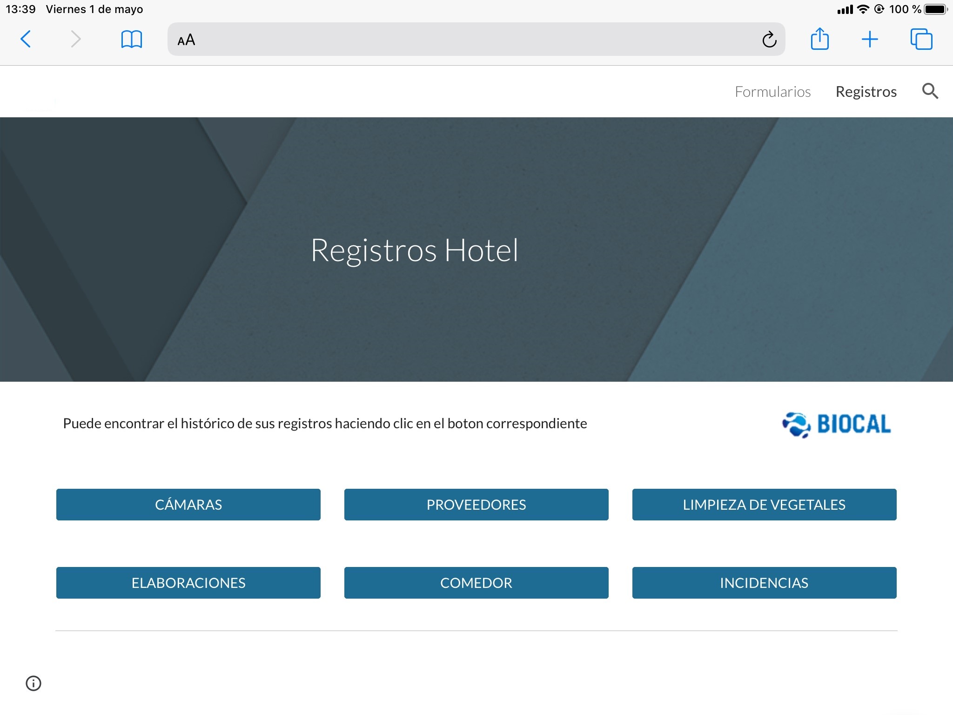This screenshot has width=953, height=715.
Task: Open LIMPIEZA DE VEGETALES records
Action: 764,505
